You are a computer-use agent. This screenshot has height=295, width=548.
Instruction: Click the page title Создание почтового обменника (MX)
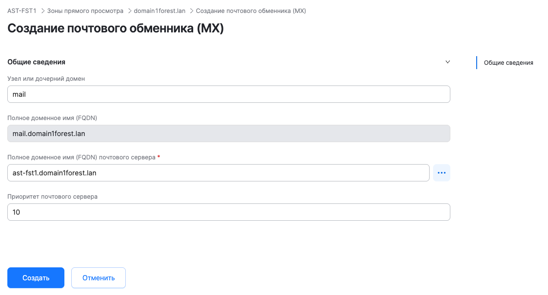coord(115,28)
